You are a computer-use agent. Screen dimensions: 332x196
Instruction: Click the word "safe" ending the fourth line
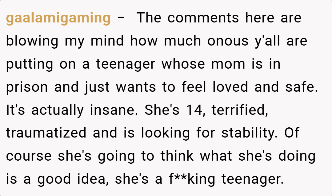click(x=302, y=87)
